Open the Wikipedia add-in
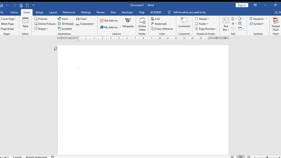Viewport: 281px width, 158px height. pos(128,23)
